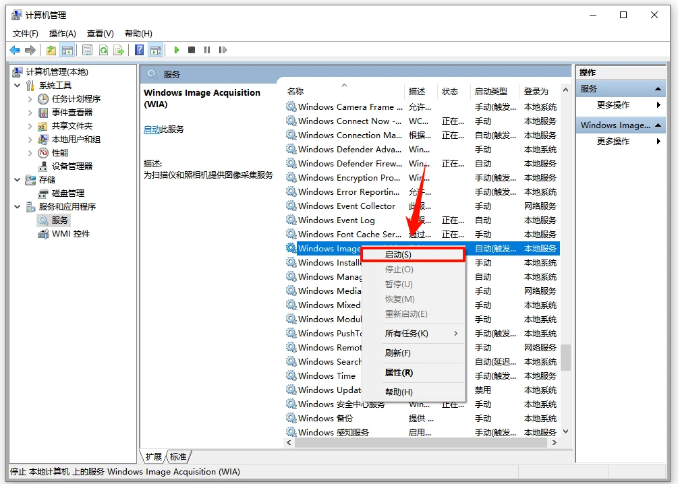This screenshot has height=484, width=678.
Task: Toggle the show/hide action pane icon
Action: point(156,50)
